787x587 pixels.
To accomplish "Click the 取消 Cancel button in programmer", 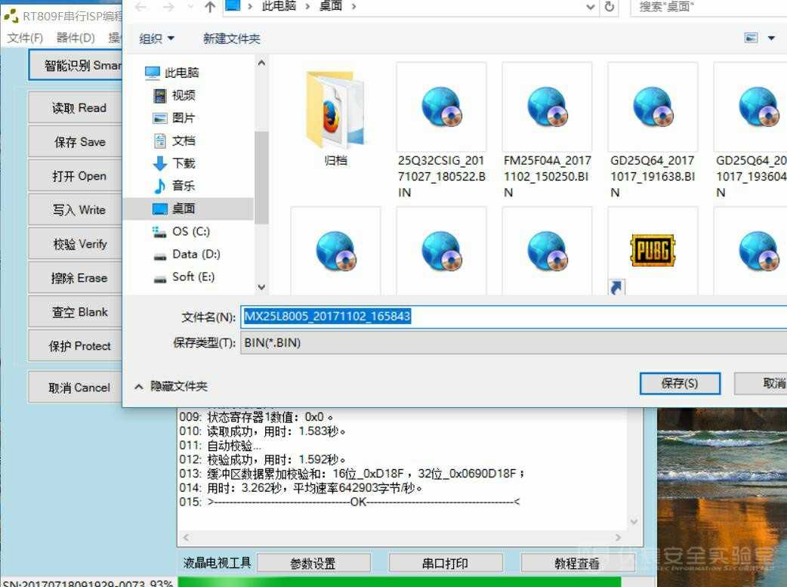I will 76,388.
